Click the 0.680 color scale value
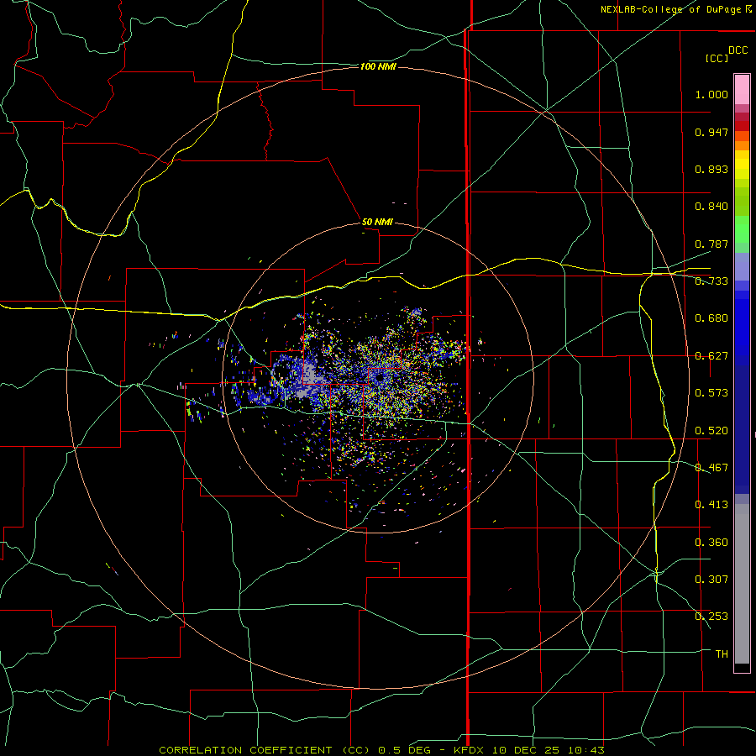 point(711,318)
